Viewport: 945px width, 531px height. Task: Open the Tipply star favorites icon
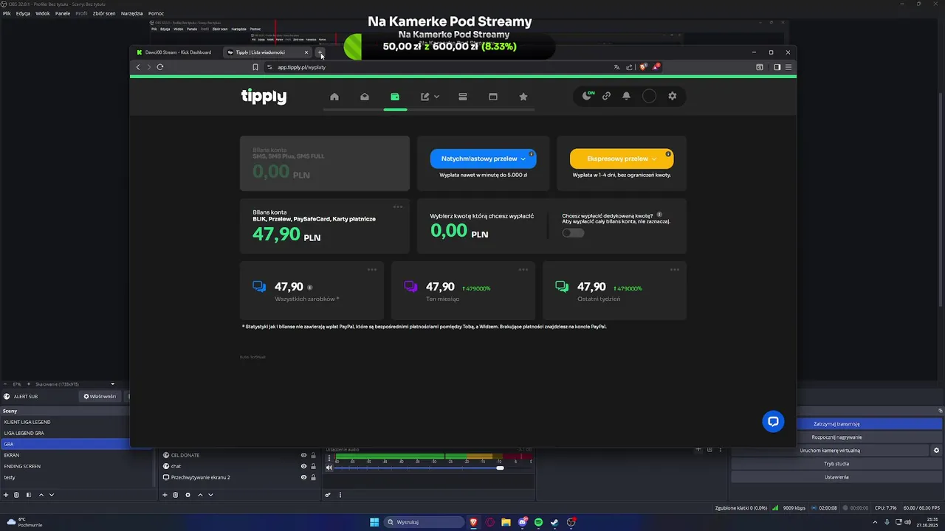tap(523, 97)
